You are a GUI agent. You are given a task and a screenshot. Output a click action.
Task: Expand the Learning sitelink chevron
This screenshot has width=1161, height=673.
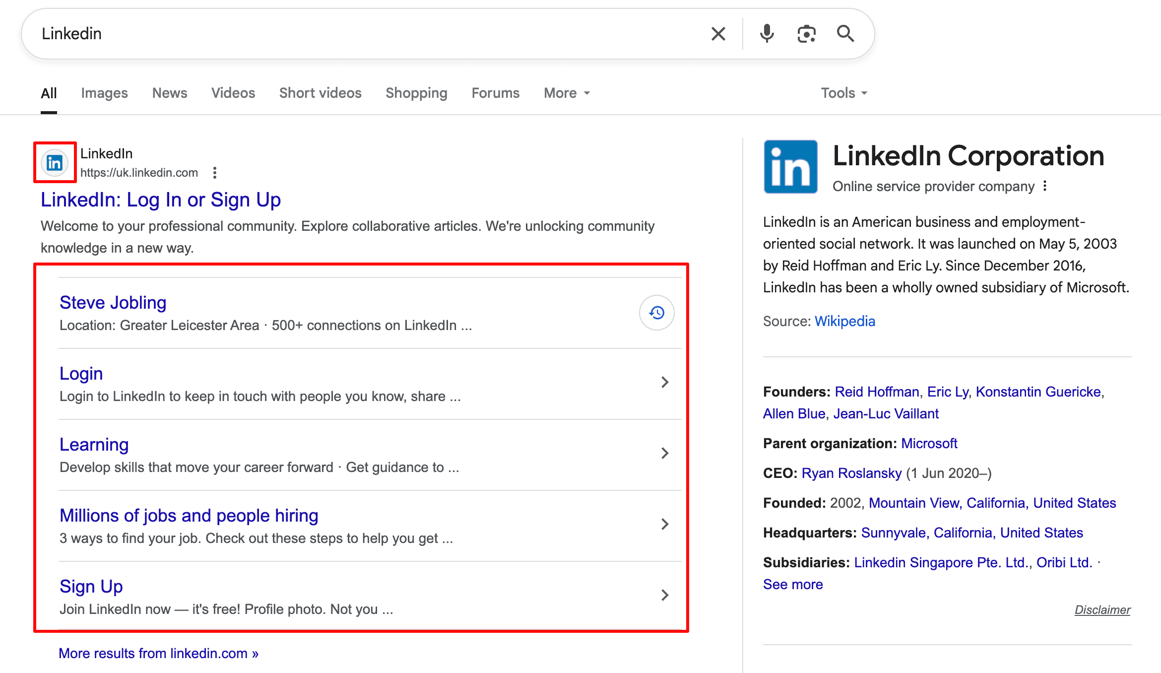[665, 453]
